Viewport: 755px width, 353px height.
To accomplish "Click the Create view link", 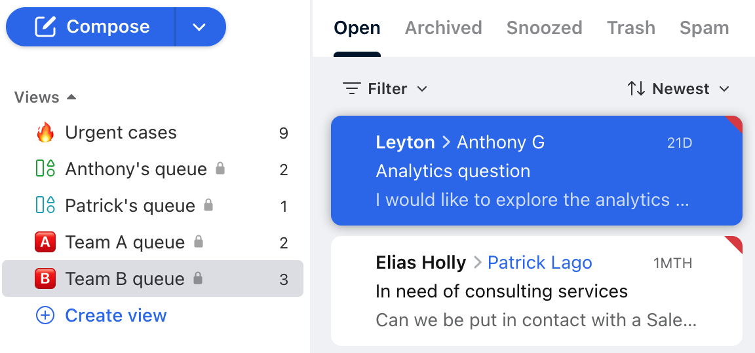I will point(115,316).
